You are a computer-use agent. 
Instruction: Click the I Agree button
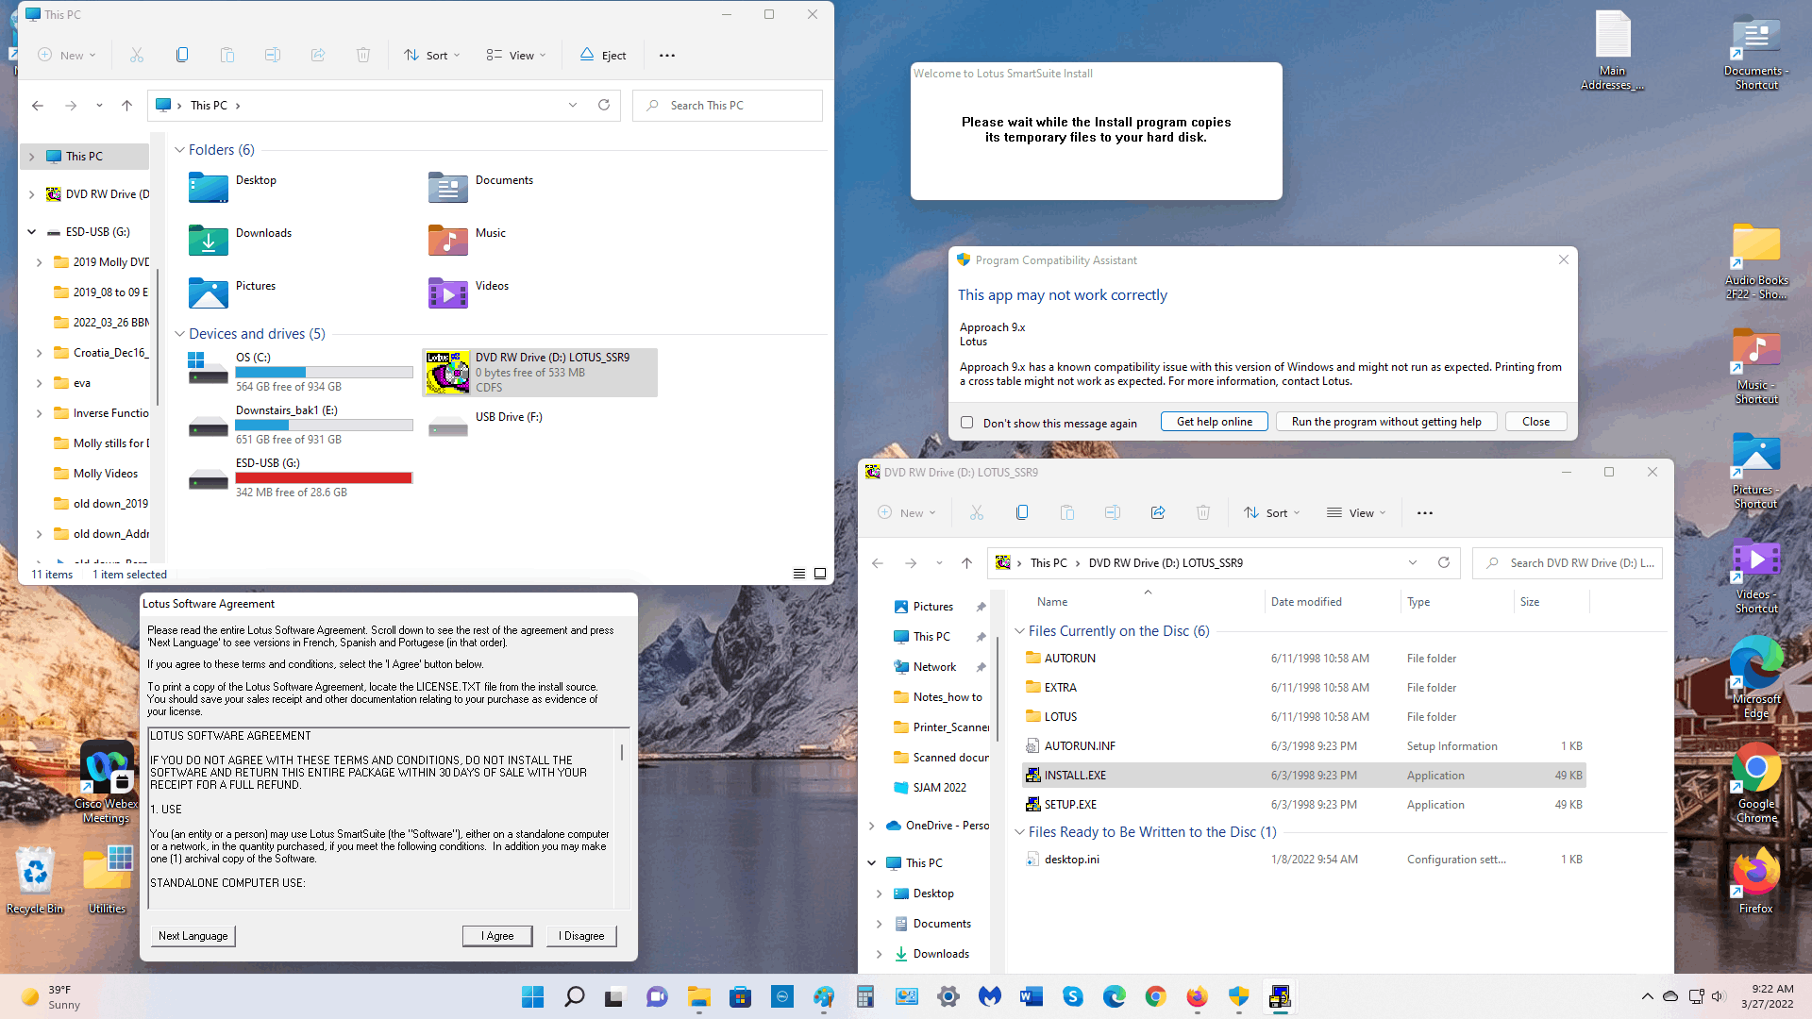(x=497, y=935)
